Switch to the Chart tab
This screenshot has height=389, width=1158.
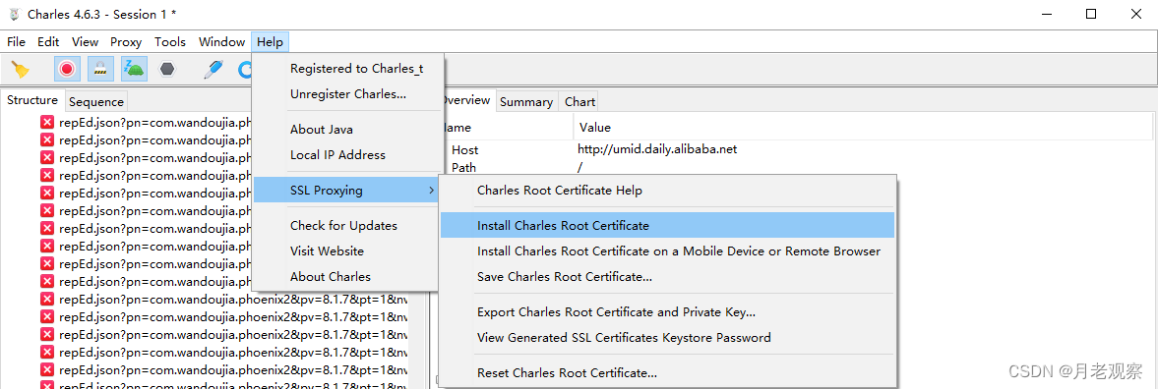(579, 102)
